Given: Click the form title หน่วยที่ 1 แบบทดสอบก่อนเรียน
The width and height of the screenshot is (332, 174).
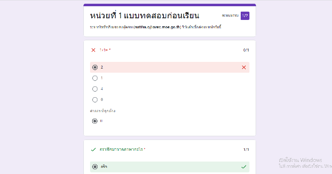Looking at the screenshot, I should click(x=144, y=16).
